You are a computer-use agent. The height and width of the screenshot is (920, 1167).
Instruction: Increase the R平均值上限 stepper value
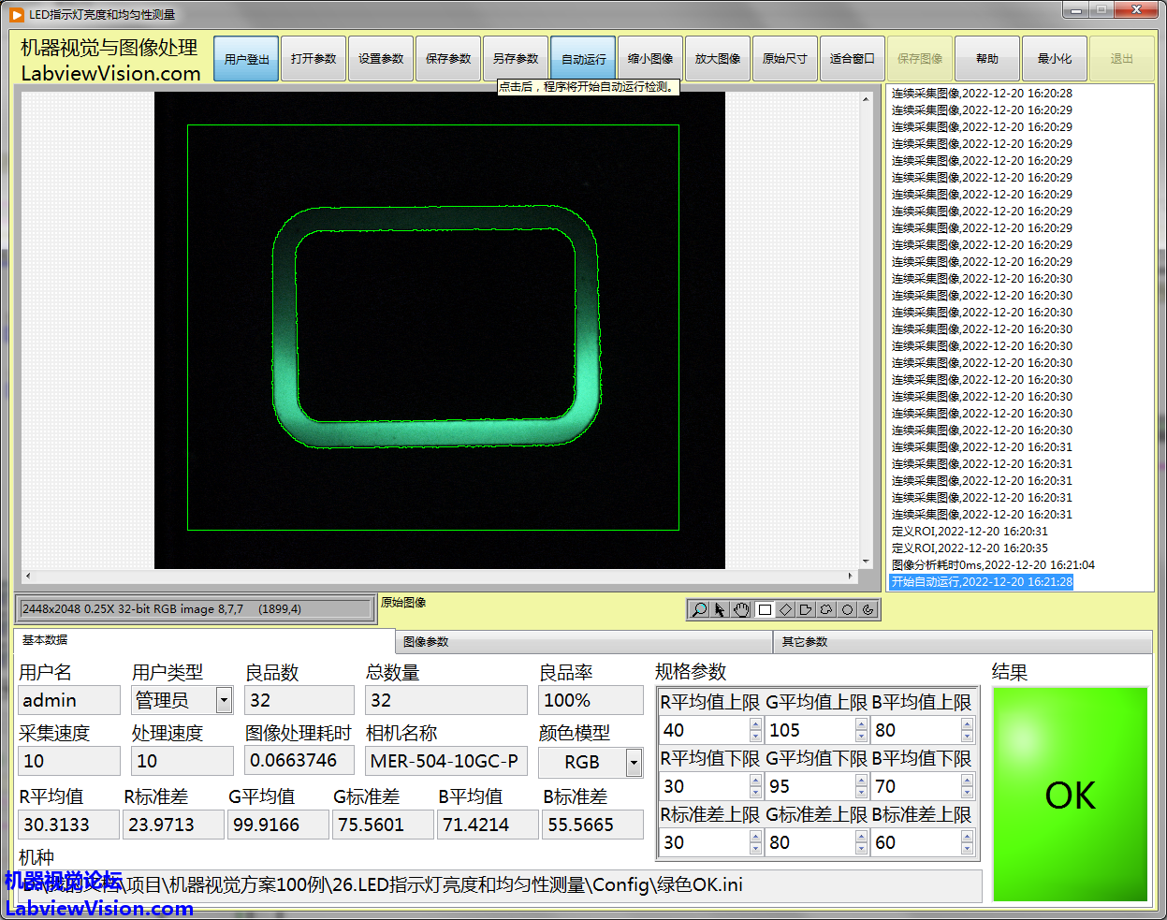coord(755,724)
